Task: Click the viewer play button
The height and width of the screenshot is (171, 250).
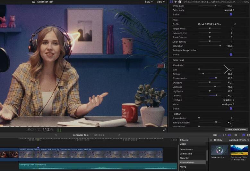Action: coord(29,130)
